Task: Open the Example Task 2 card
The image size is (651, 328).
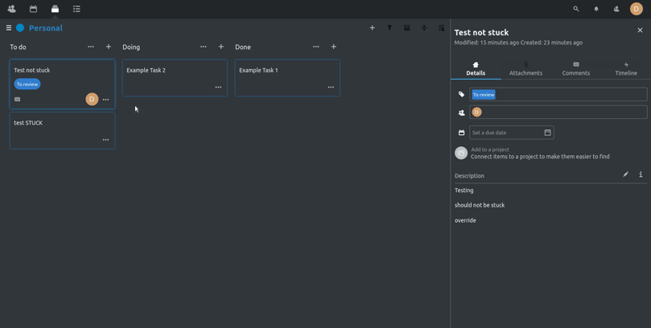Action: click(x=175, y=78)
